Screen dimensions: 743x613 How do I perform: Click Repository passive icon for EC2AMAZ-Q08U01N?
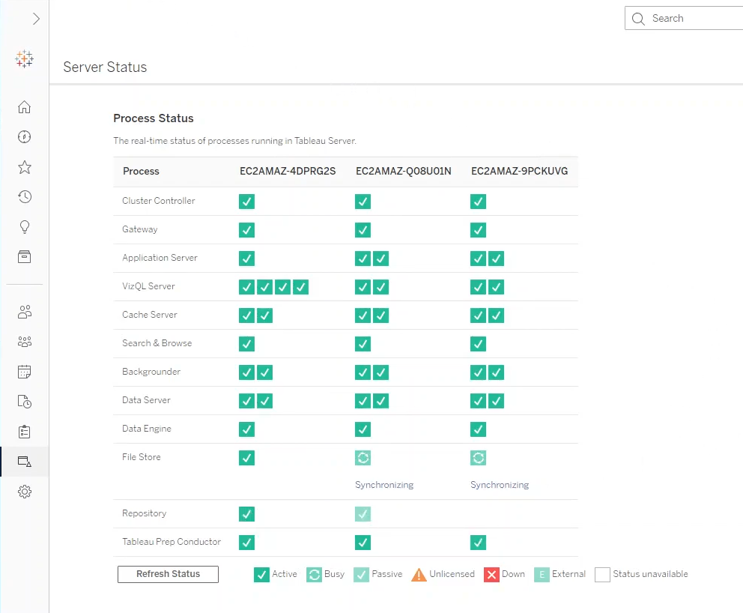point(363,514)
